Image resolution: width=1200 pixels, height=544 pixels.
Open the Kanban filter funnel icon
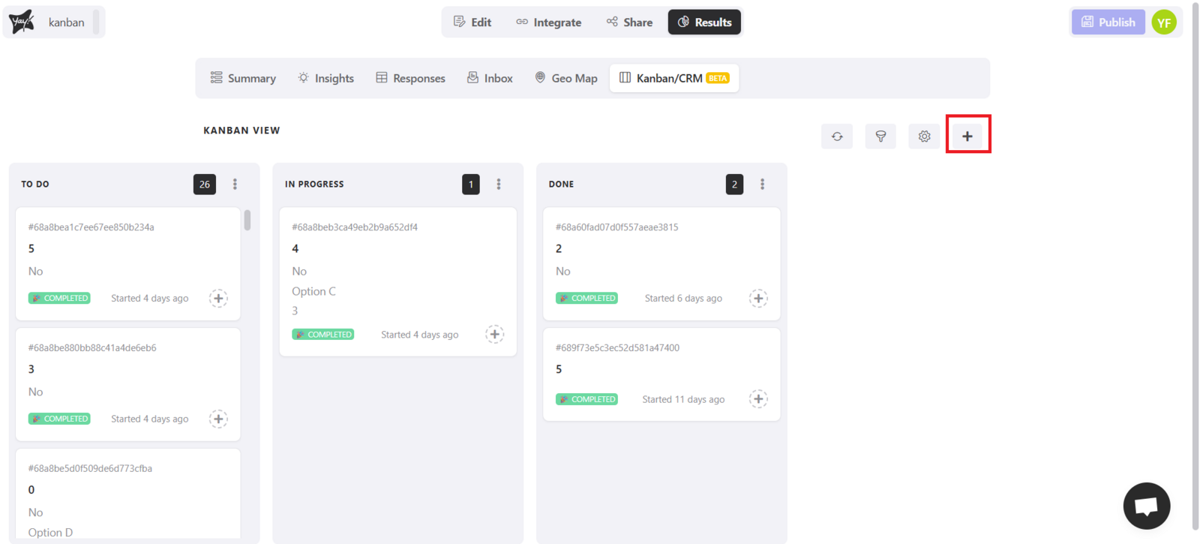tap(880, 137)
